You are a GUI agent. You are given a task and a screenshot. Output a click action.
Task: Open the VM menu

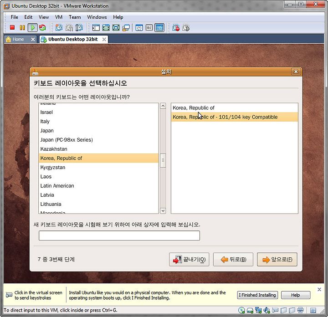point(59,17)
